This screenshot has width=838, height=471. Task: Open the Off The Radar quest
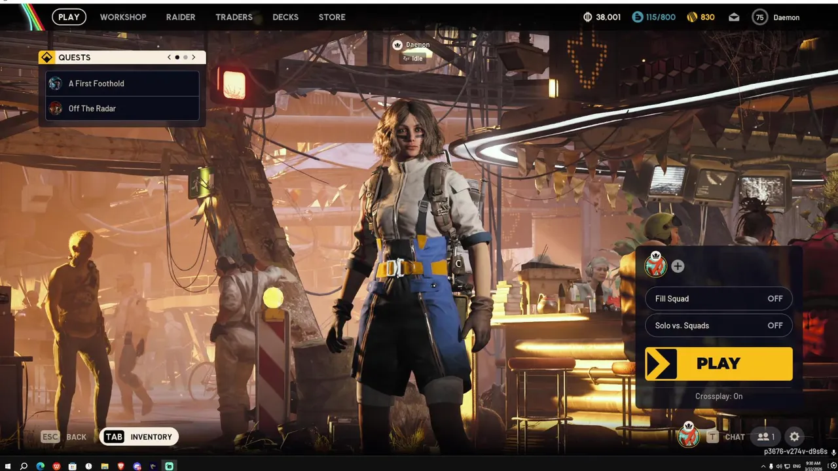[122, 109]
